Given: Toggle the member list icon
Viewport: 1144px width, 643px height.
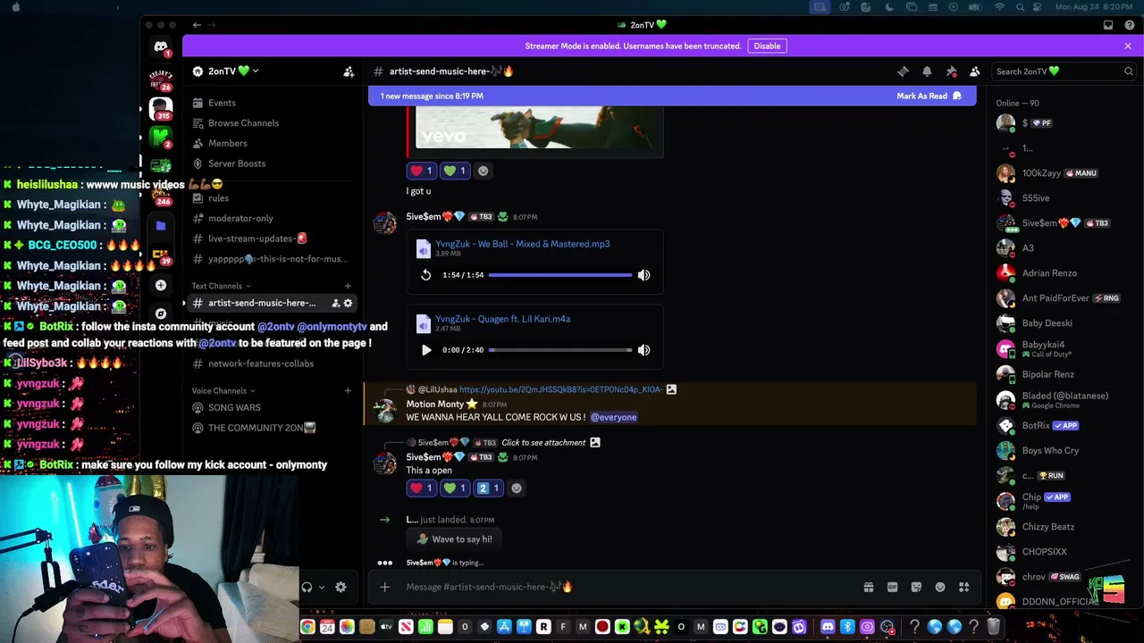Looking at the screenshot, I should 975,71.
